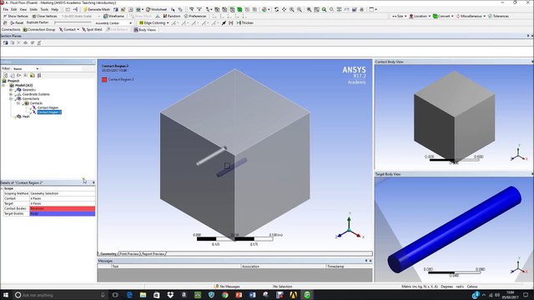Click New Section Plane icon
The width and height of the screenshot is (534, 300).
point(6,42)
